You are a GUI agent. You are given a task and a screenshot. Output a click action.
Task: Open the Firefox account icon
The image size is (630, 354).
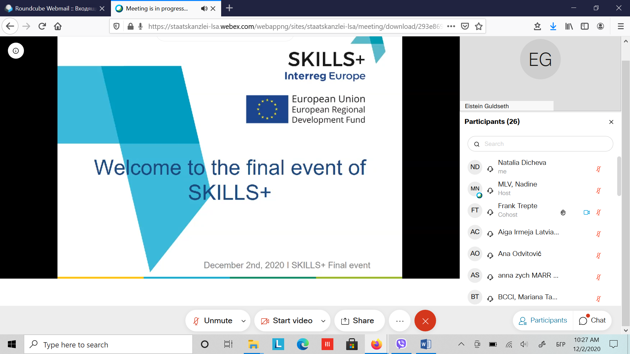pyautogui.click(x=600, y=26)
